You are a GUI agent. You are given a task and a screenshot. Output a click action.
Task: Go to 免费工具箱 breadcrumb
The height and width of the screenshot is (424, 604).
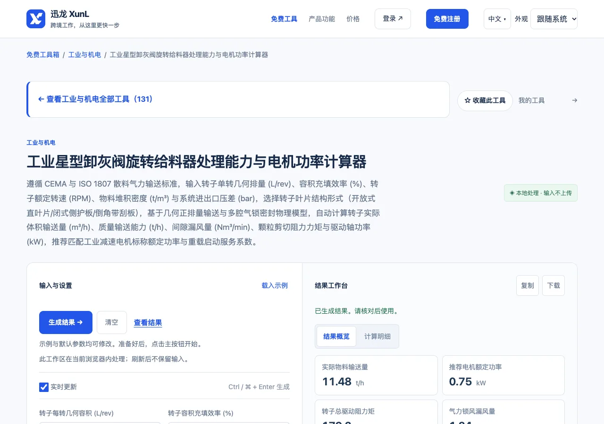click(43, 55)
